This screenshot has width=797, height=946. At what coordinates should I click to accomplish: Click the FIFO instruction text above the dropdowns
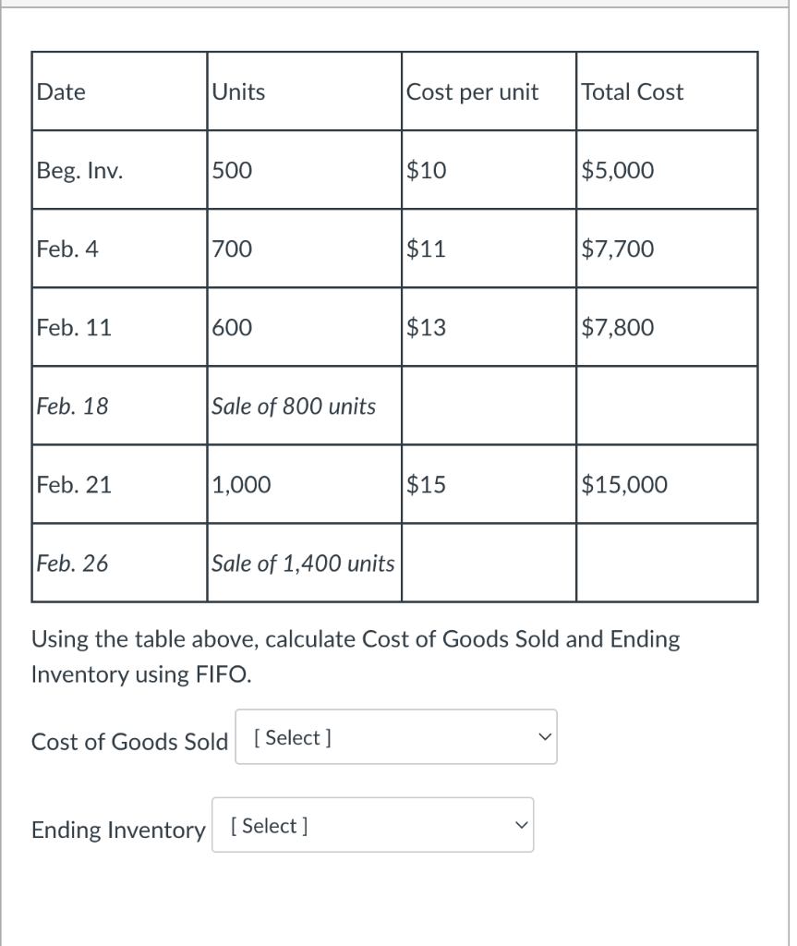(x=356, y=656)
